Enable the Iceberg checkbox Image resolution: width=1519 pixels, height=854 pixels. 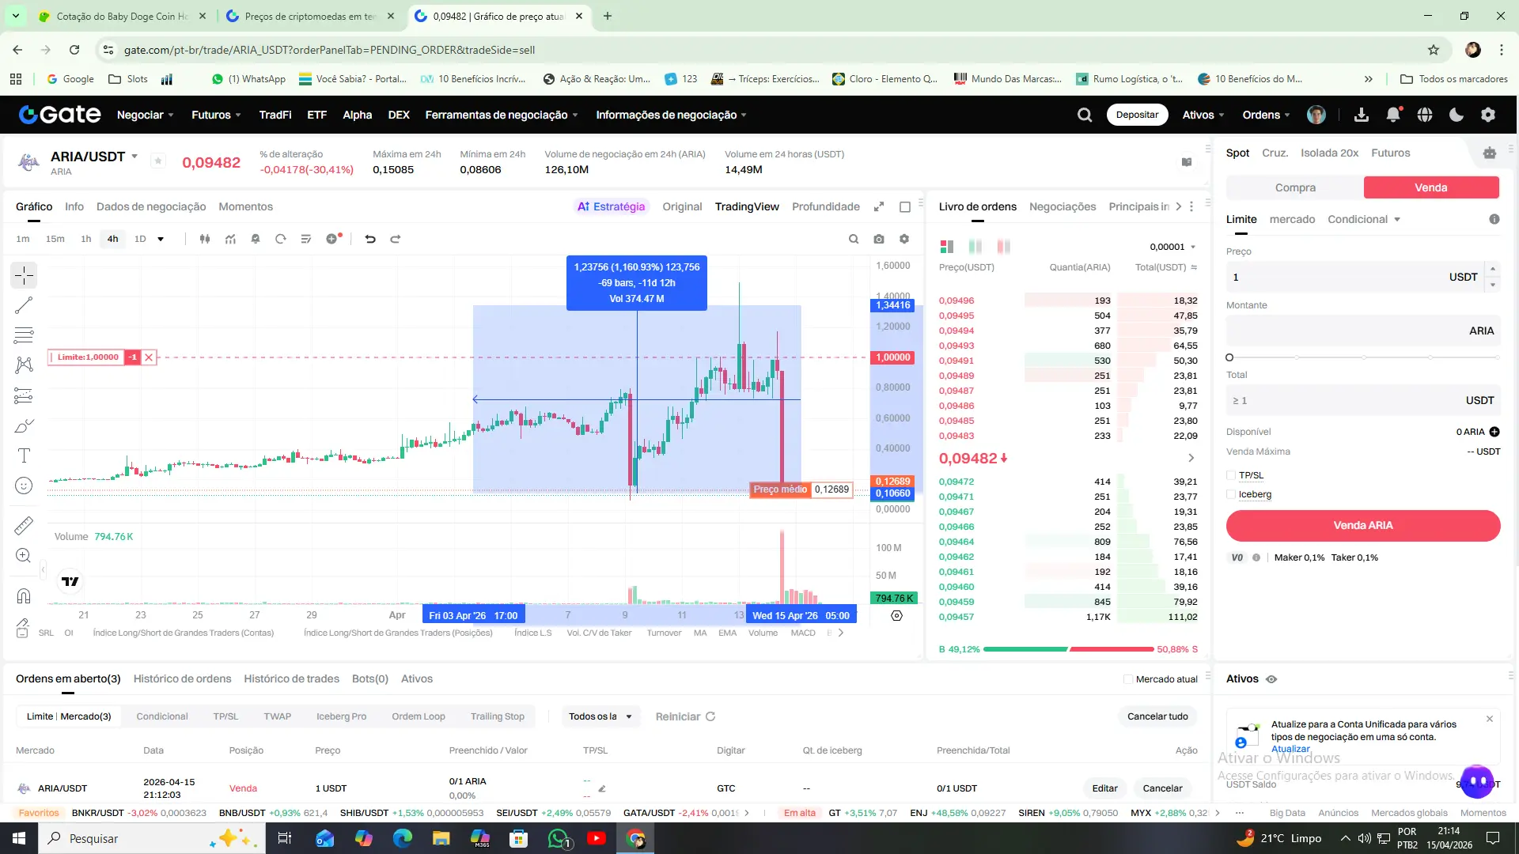point(1231,494)
